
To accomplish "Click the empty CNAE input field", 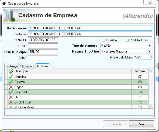I will click(x=43, y=58).
